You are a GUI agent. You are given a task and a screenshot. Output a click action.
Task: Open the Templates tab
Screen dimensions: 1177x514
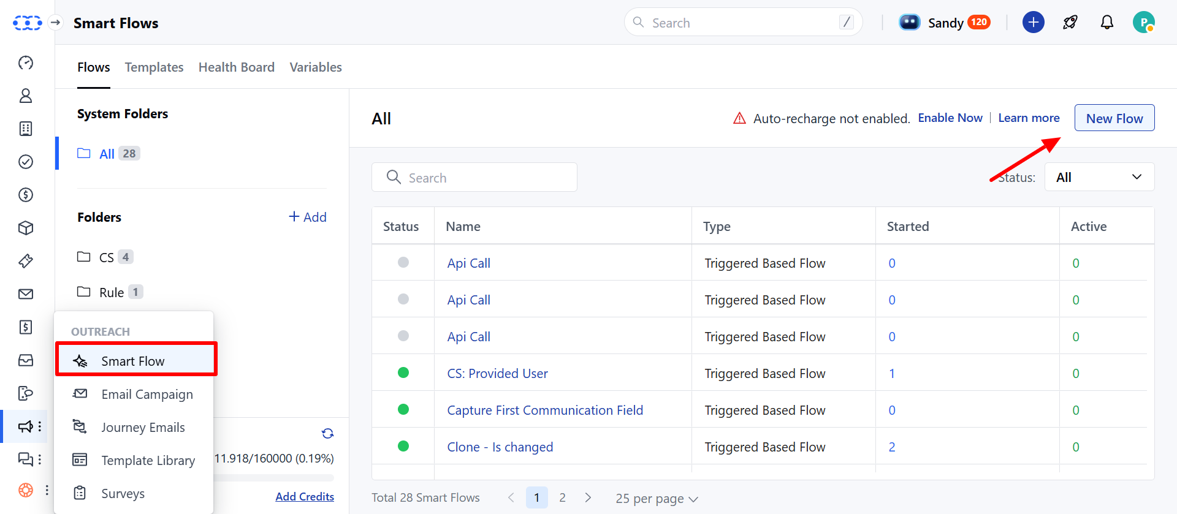(x=154, y=67)
